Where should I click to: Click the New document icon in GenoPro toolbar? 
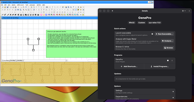(x=3, y=7)
